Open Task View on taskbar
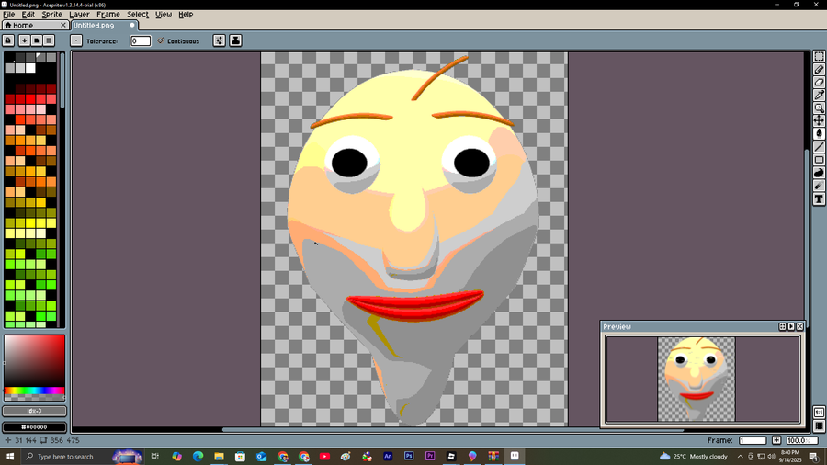The image size is (827, 465). [154, 457]
